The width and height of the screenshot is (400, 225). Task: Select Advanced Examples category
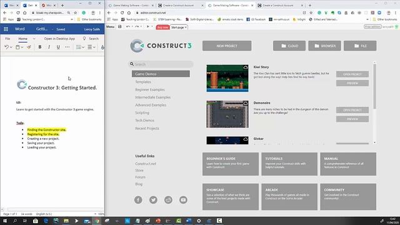[x=151, y=105]
